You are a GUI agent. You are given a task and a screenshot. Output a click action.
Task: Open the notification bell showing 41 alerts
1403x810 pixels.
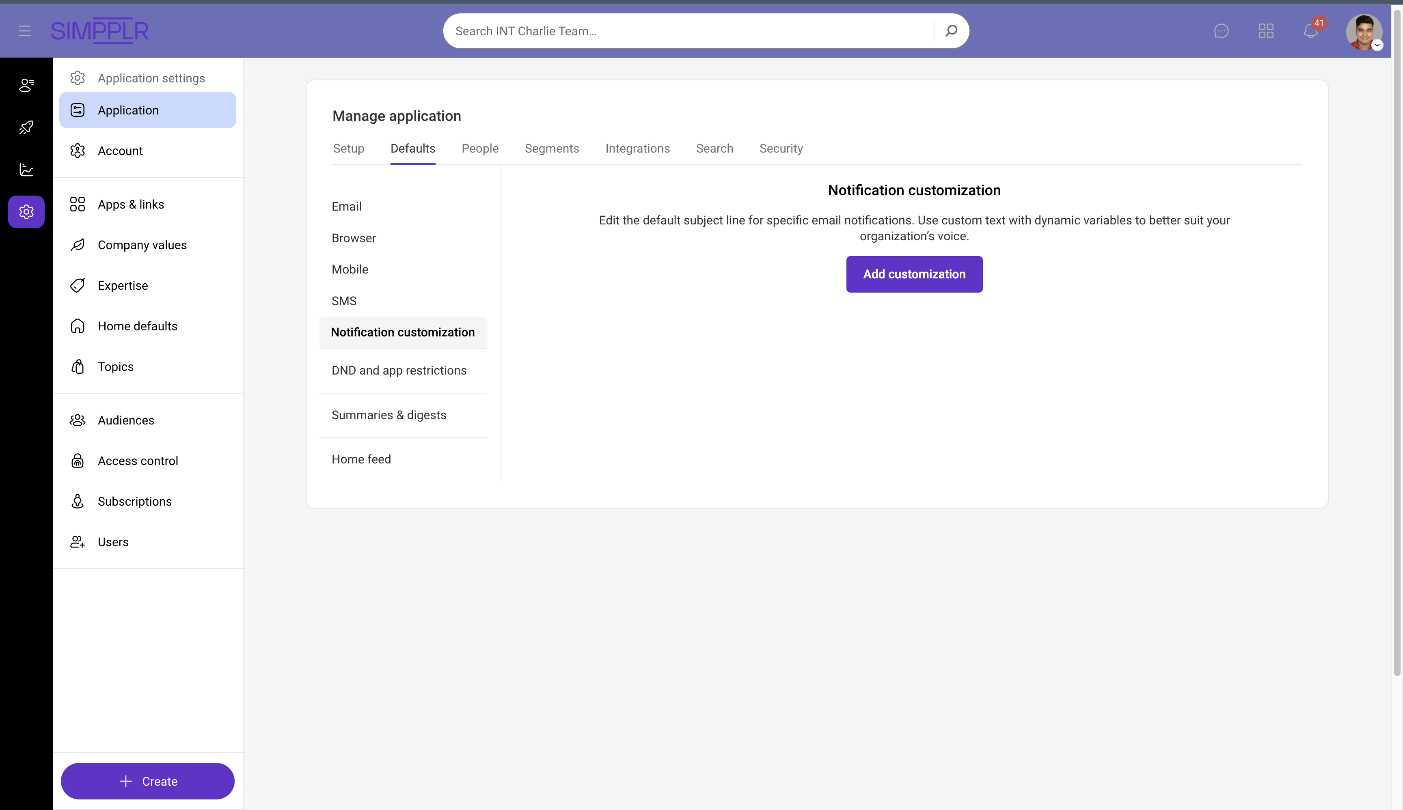coord(1310,31)
